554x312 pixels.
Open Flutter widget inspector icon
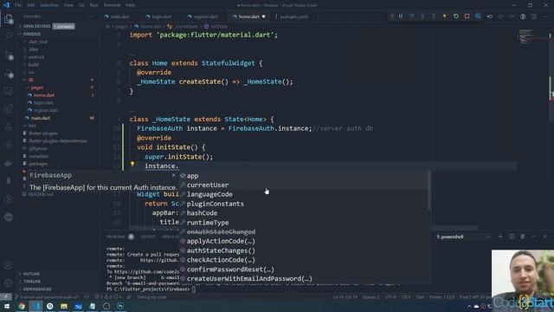pyautogui.click(x=478, y=16)
